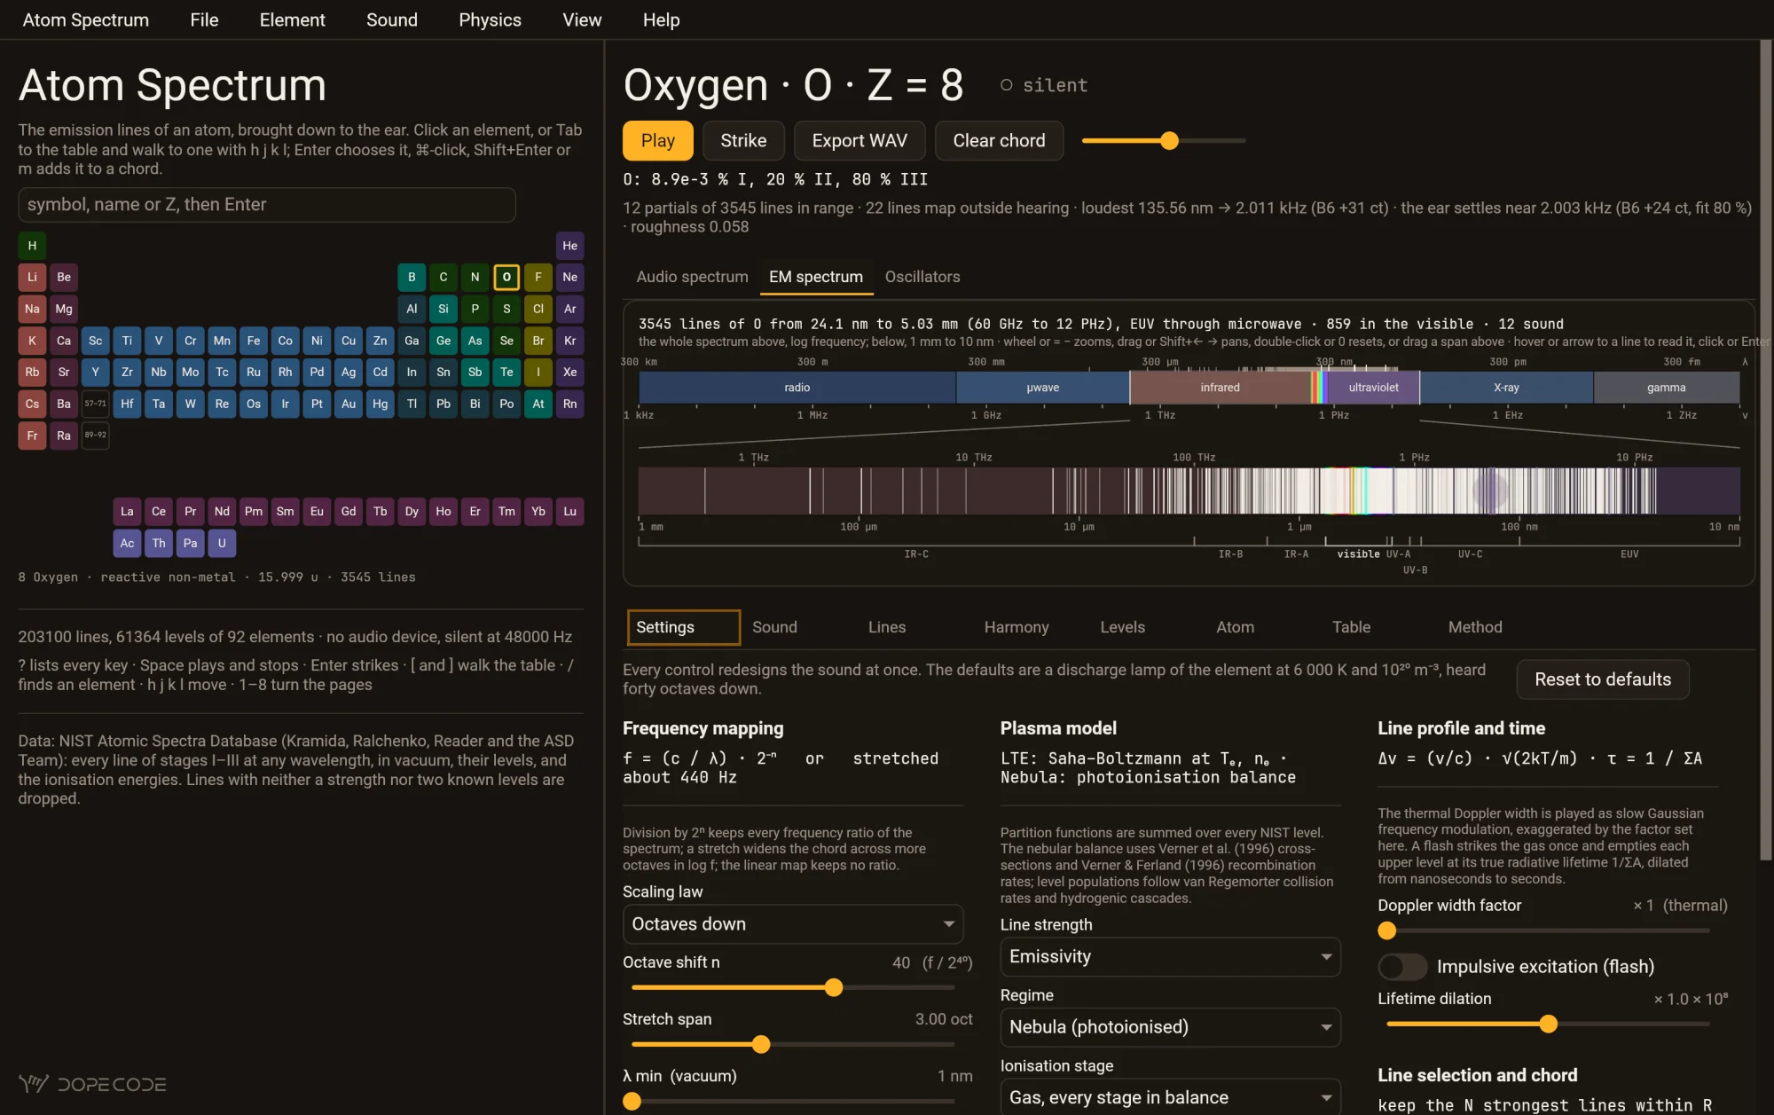The height and width of the screenshot is (1115, 1774).
Task: Open the Ionisation stage dropdown
Action: pyautogui.click(x=1170, y=1097)
